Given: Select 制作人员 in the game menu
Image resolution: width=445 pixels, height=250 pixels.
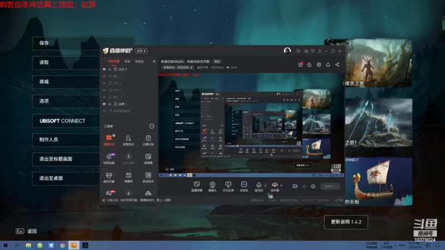Looking at the screenshot, I should point(66,139).
